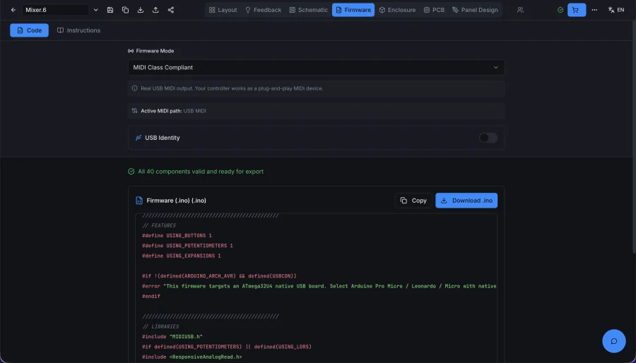Click the USB Identity plug icon
636x363 pixels.
[139, 138]
